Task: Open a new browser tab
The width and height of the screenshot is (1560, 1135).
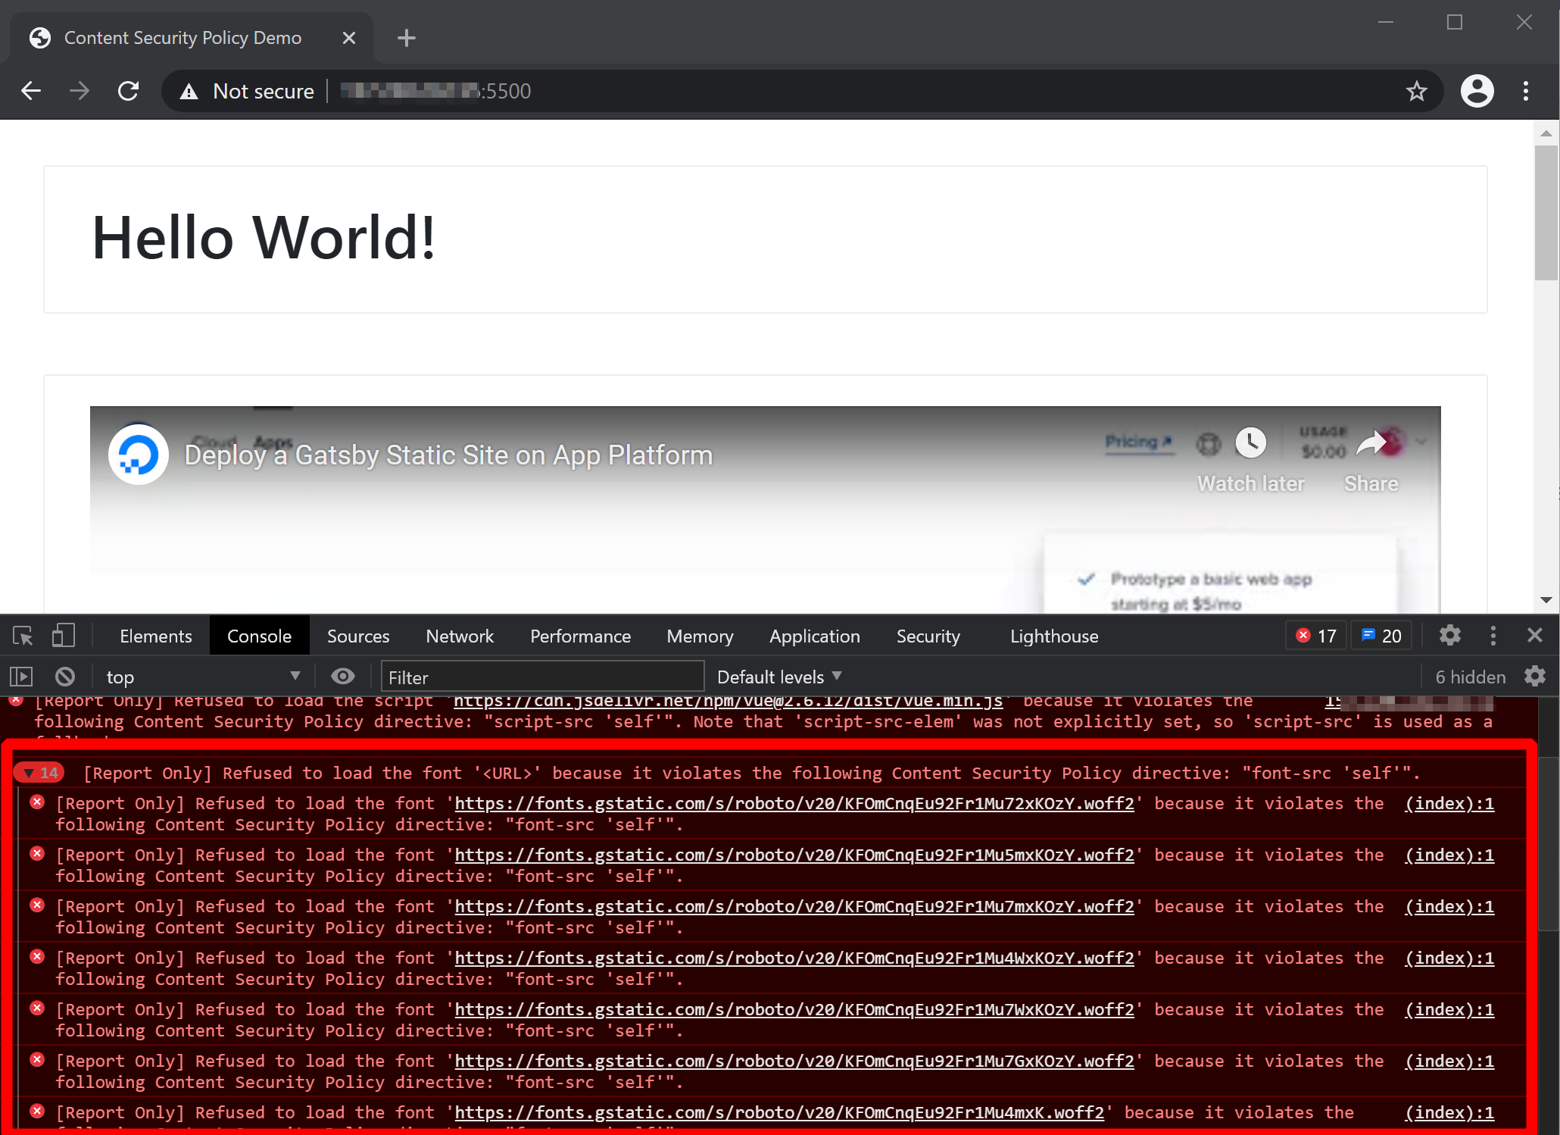Action: (x=407, y=38)
